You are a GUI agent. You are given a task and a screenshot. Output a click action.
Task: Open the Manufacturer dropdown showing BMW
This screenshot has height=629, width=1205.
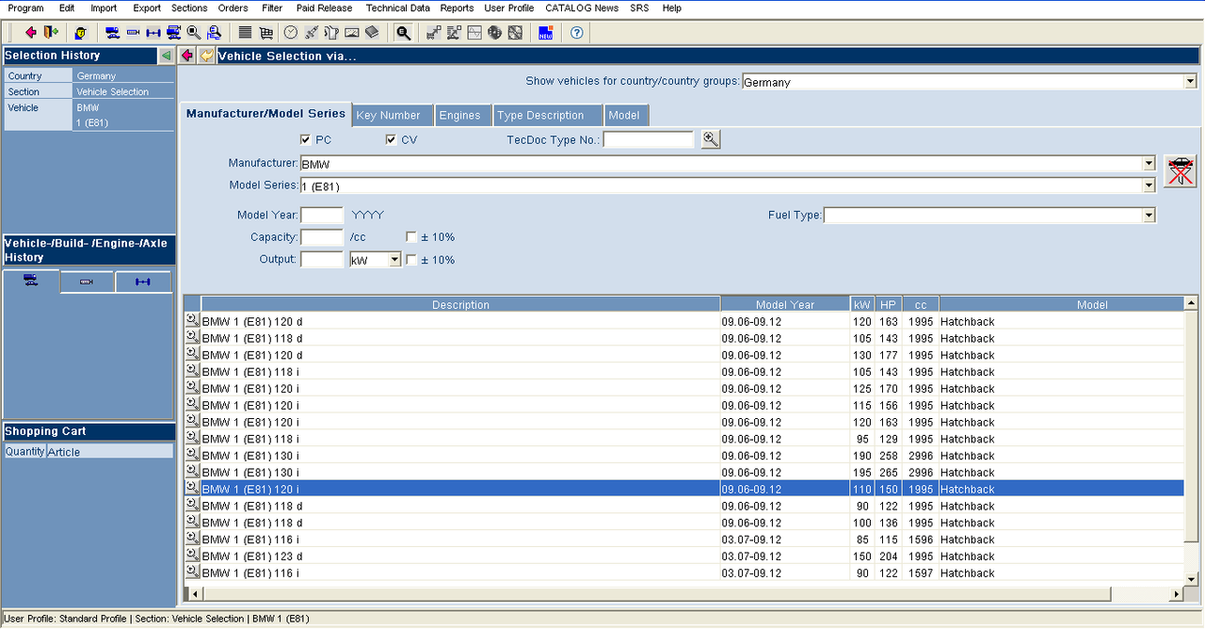click(1149, 164)
